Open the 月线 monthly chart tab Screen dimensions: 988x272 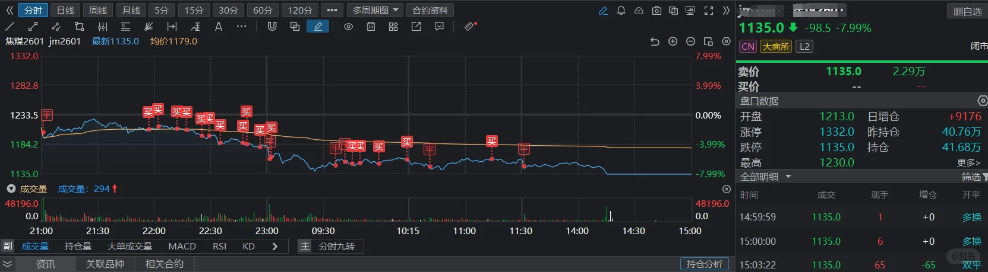(131, 11)
